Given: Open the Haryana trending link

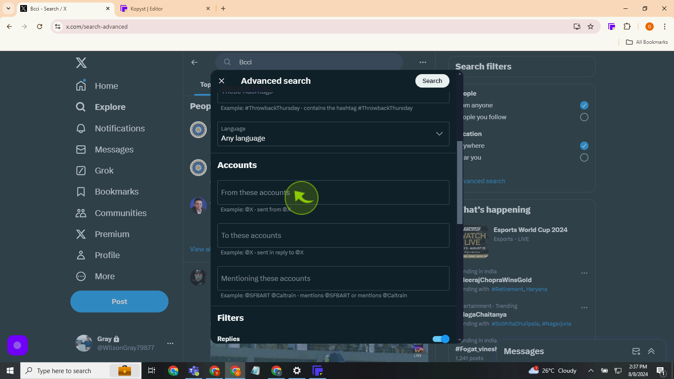Looking at the screenshot, I should (x=536, y=289).
